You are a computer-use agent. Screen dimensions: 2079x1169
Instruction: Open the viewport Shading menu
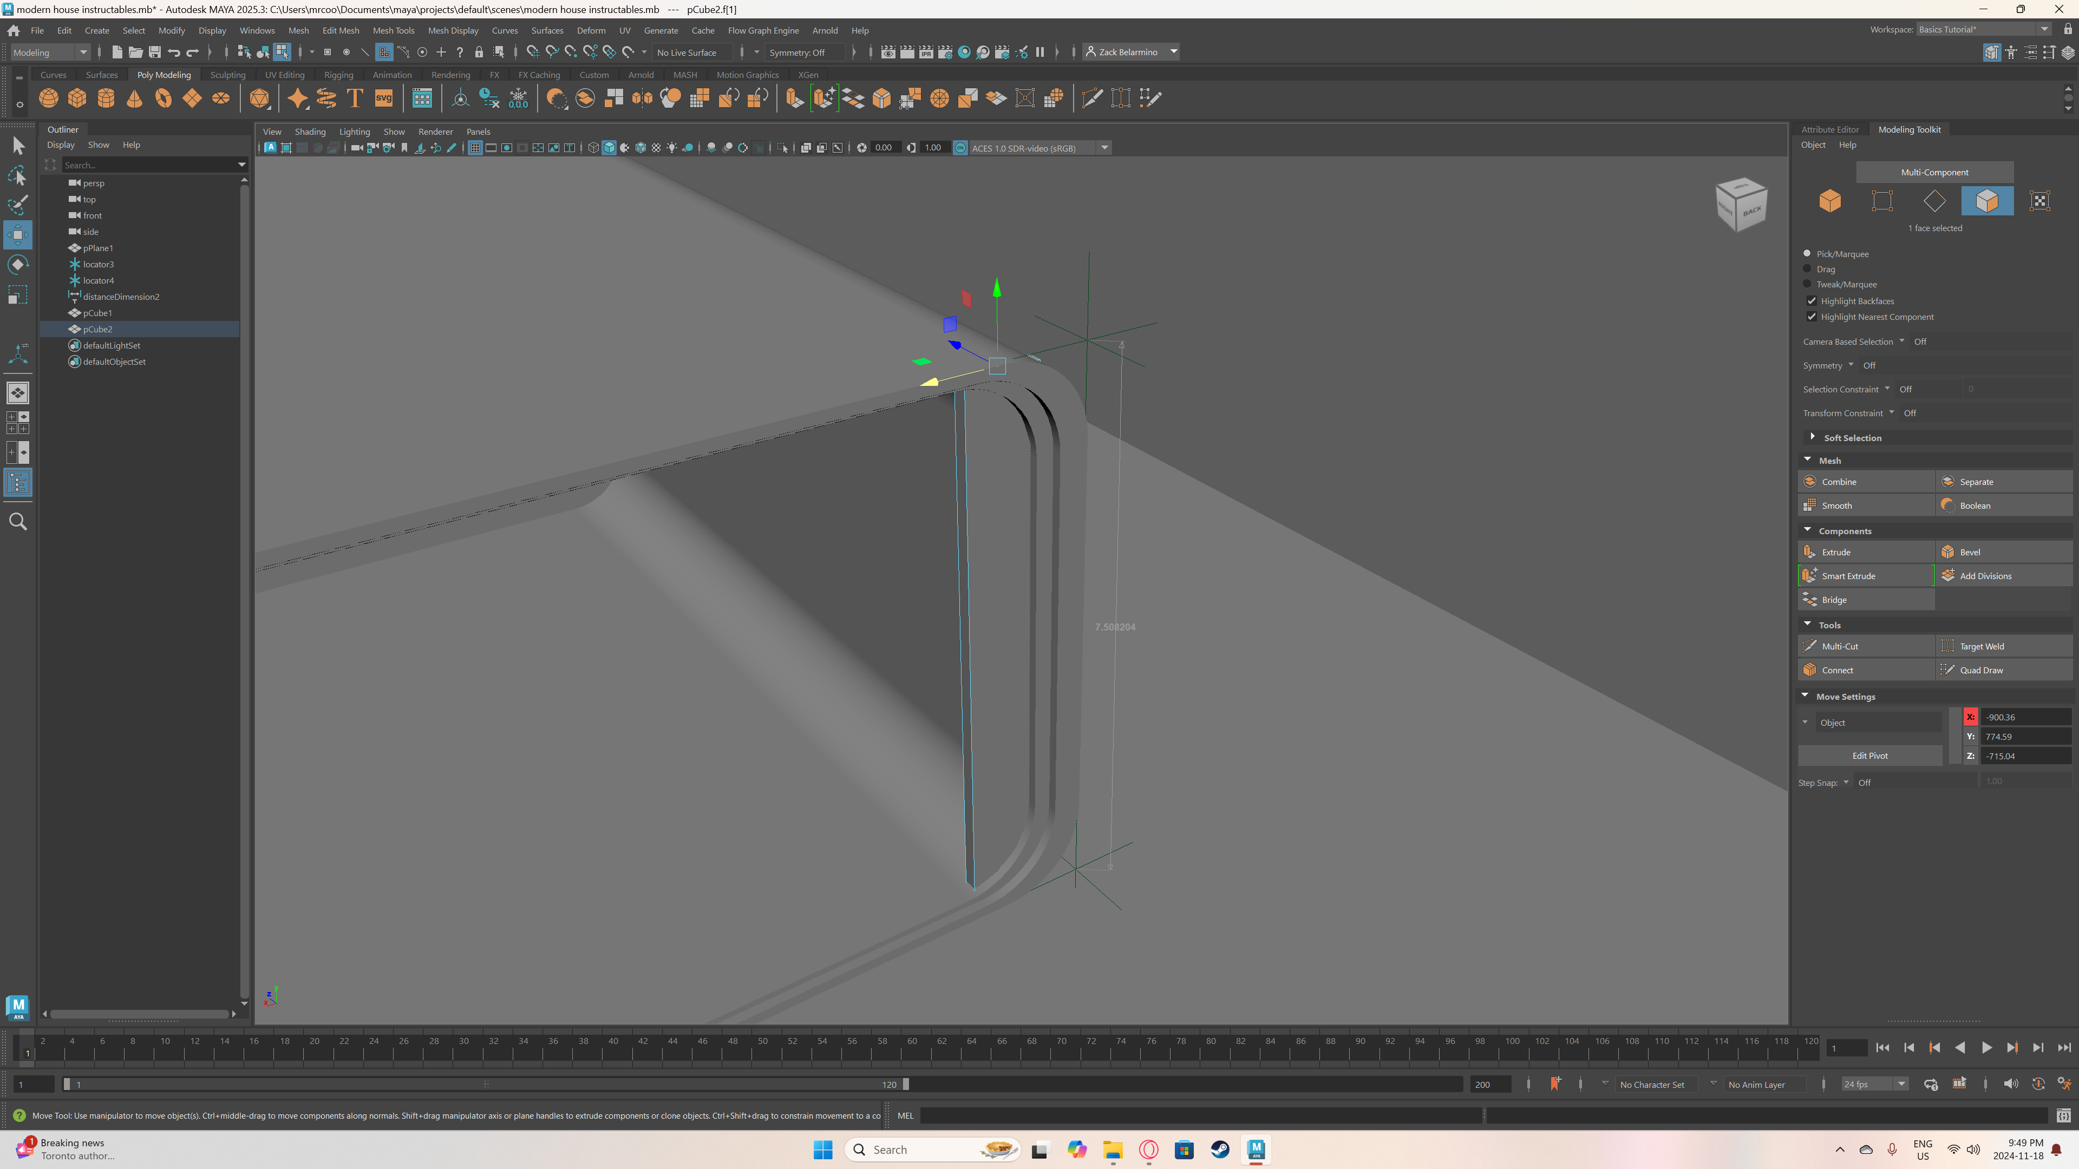[x=310, y=132]
